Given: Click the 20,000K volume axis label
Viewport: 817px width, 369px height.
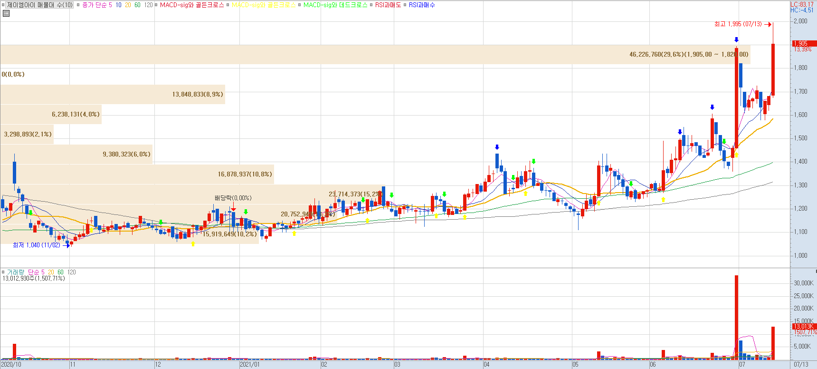Looking at the screenshot, I should 804,308.
